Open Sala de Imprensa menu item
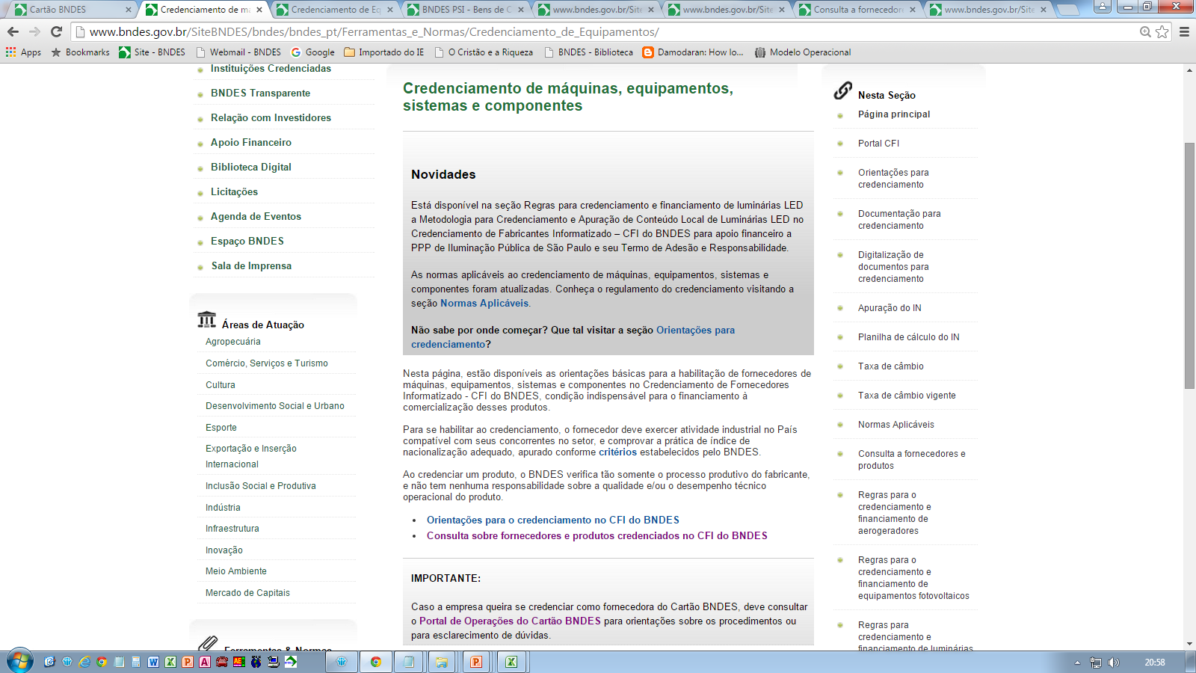Viewport: 1196px width, 673px height. 251,265
